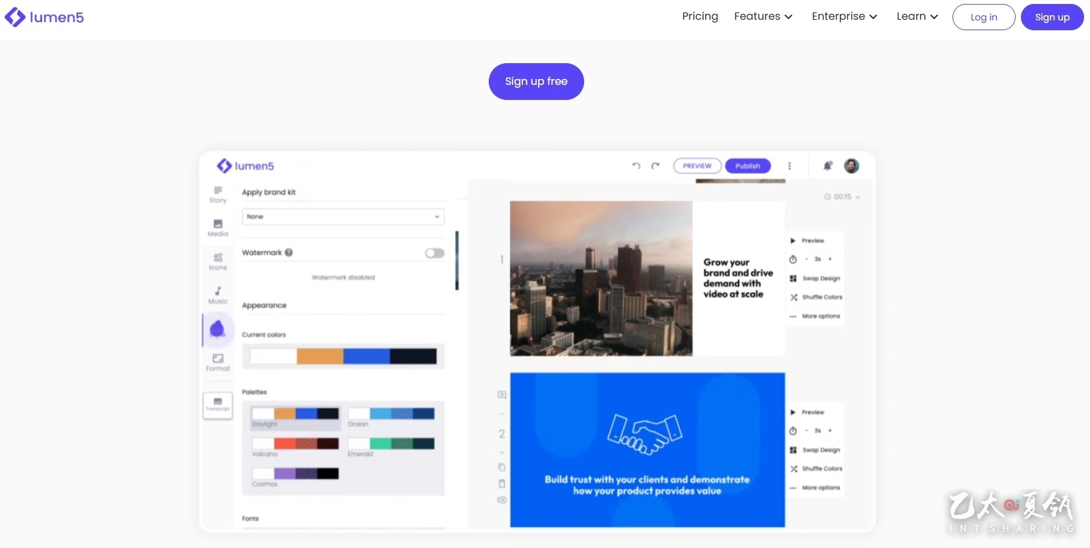
Task: Decrease scene 2 duration with the minus
Action: pyautogui.click(x=806, y=431)
